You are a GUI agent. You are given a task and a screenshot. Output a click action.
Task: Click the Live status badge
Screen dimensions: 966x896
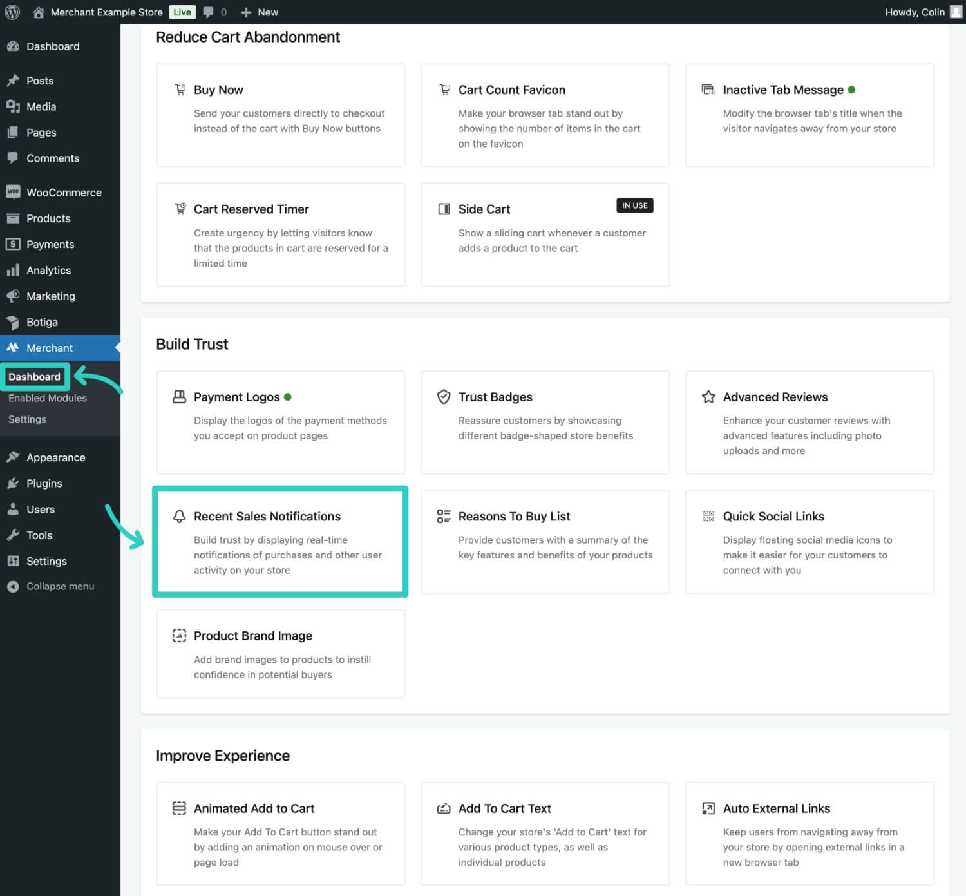click(182, 12)
